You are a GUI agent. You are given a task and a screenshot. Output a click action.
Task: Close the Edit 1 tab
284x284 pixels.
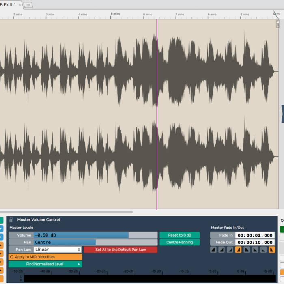pyautogui.click(x=20, y=5)
